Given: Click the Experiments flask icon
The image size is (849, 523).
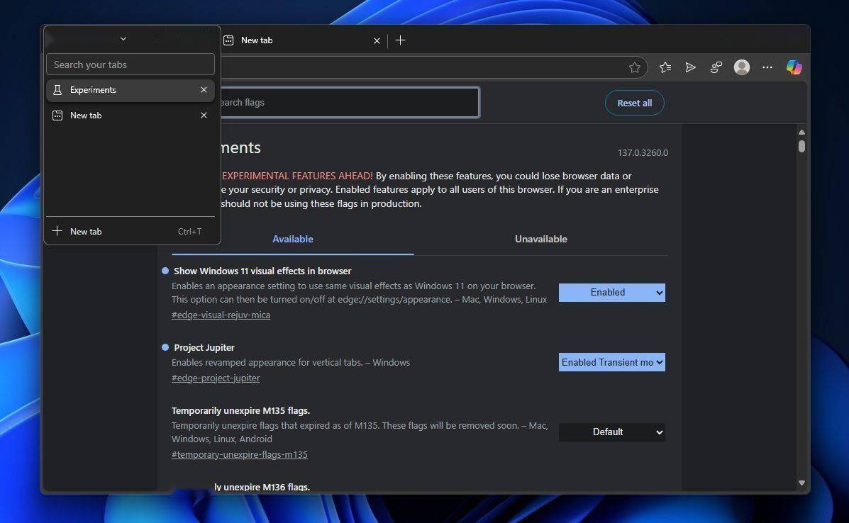Looking at the screenshot, I should pos(57,90).
